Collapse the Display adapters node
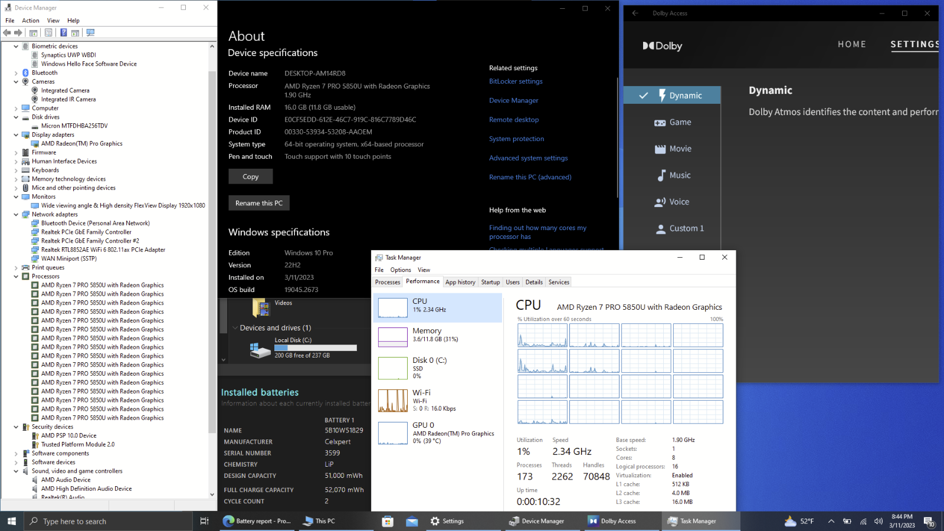 pos(16,135)
